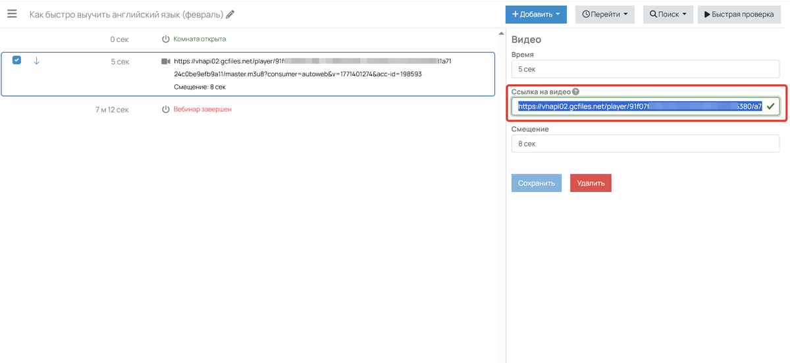Open the Поиск dropdown

[x=668, y=14]
